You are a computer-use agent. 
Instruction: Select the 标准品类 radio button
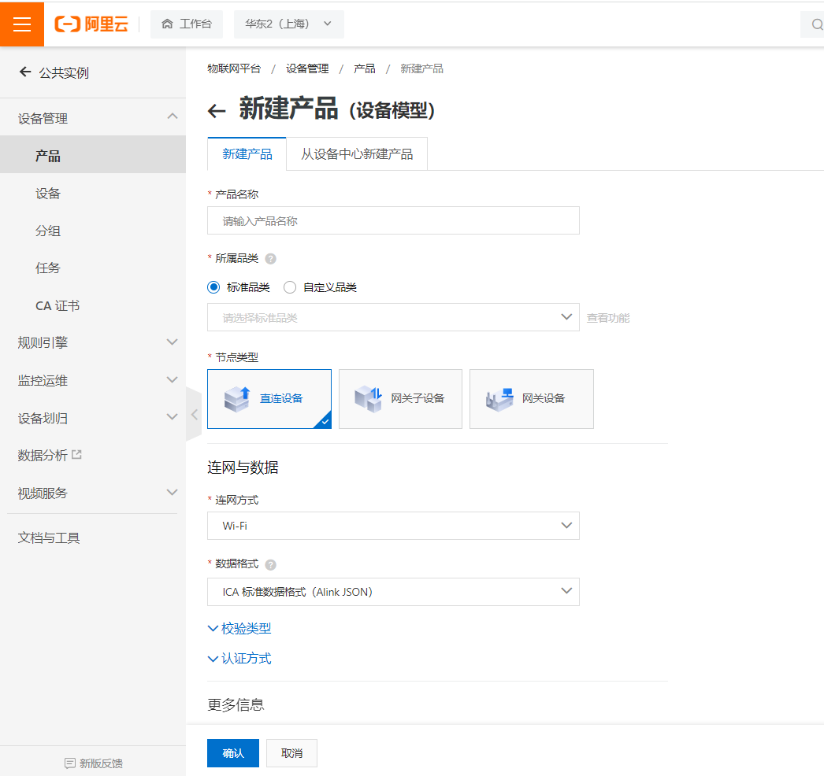[x=213, y=287]
